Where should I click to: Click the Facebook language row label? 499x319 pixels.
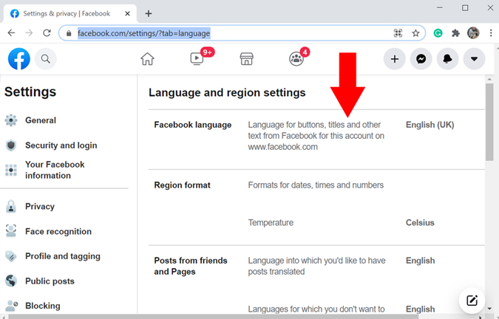[193, 125]
